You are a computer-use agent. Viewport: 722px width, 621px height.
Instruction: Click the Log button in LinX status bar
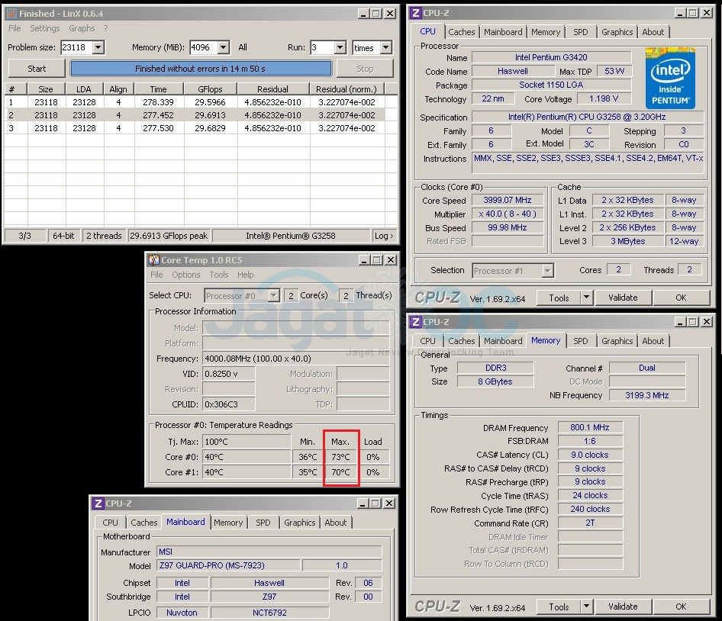(384, 236)
